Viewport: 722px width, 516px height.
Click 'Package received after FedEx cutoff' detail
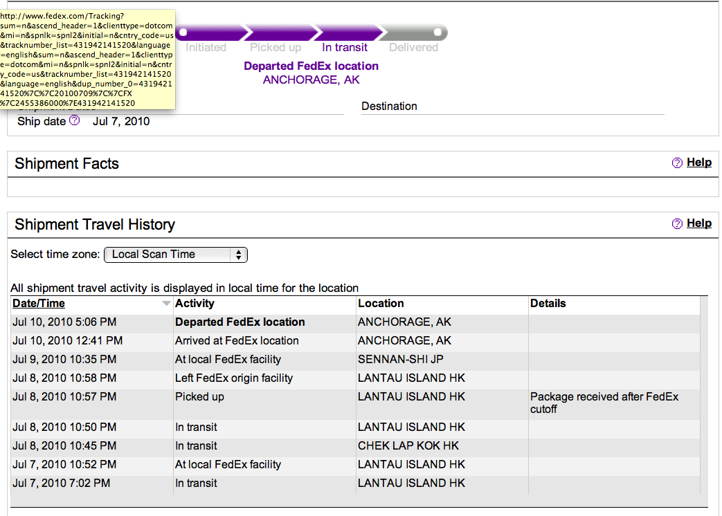tap(604, 403)
